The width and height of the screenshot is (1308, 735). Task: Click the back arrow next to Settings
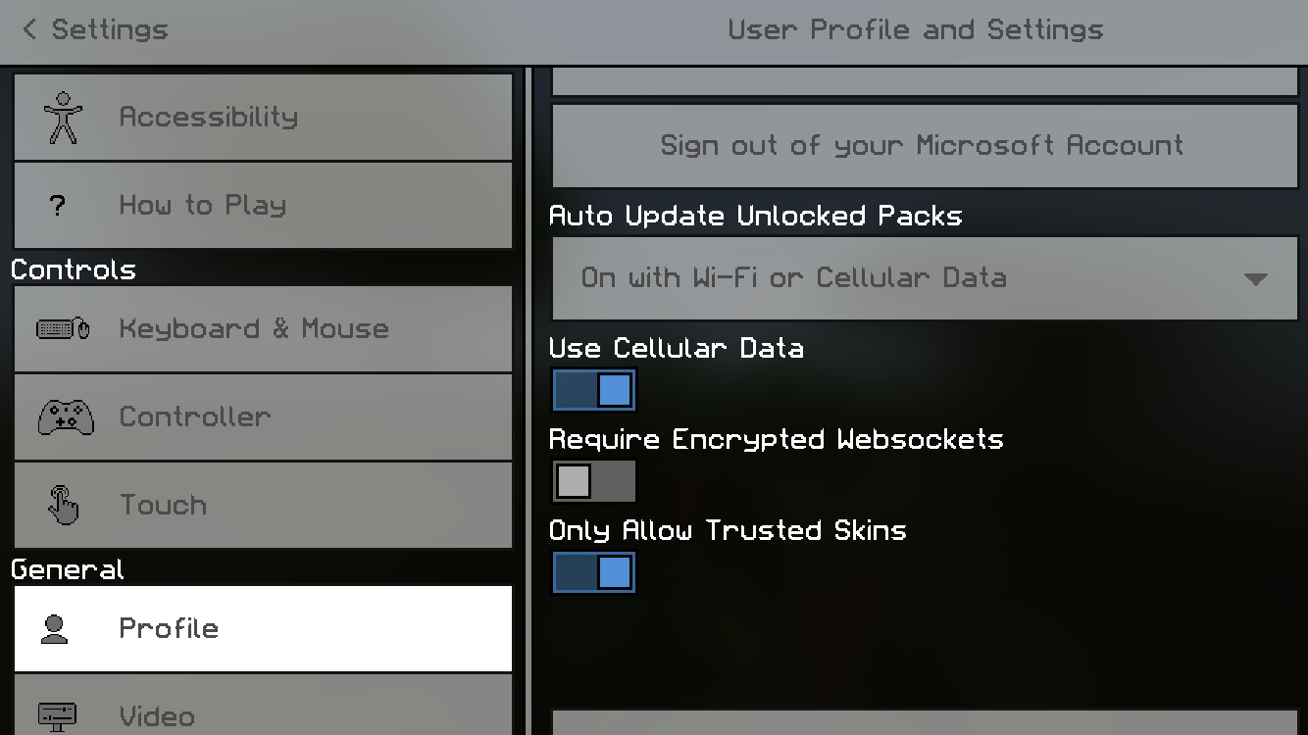coord(29,29)
